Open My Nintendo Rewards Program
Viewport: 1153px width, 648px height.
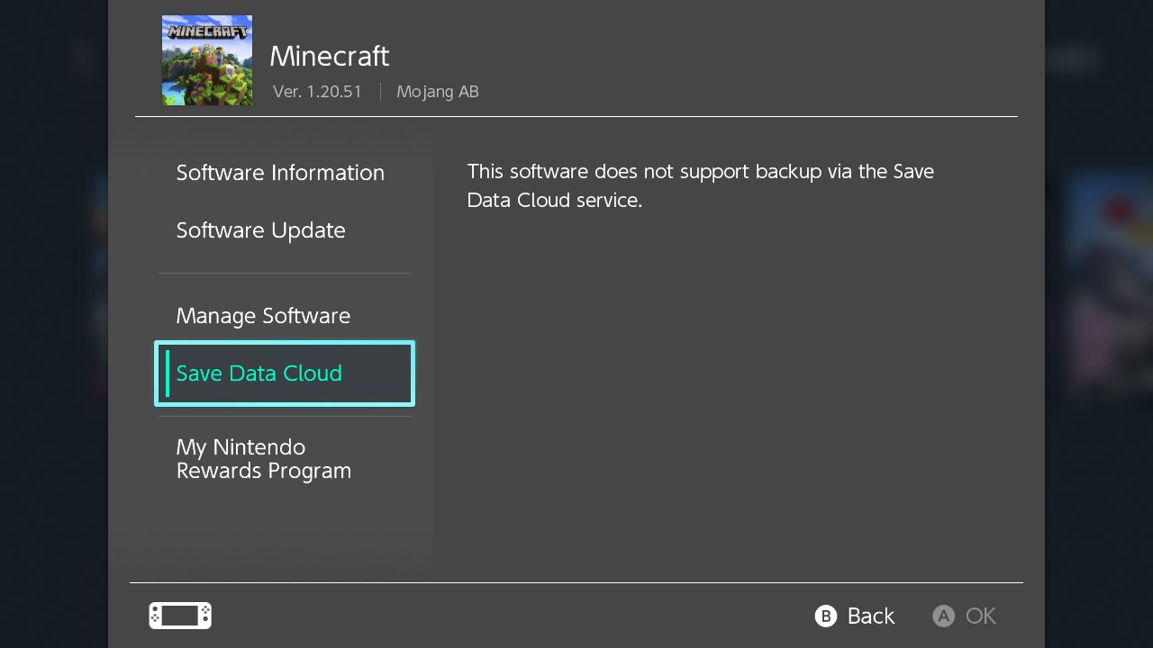tap(264, 459)
